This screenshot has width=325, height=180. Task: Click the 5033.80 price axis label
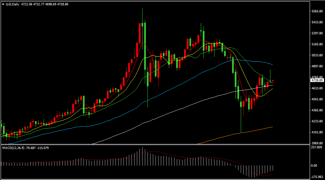[x=317, y=55]
